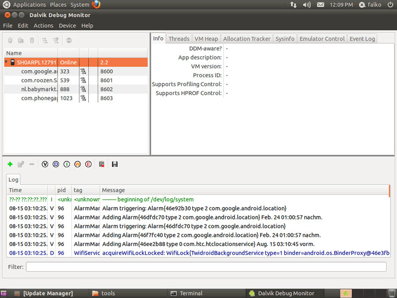The height and width of the screenshot is (298, 397).
Task: Click the volume speaker icon in top panel
Action: [307, 4]
